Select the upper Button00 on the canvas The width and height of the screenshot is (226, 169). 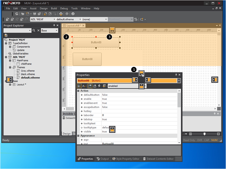[x=96, y=42]
